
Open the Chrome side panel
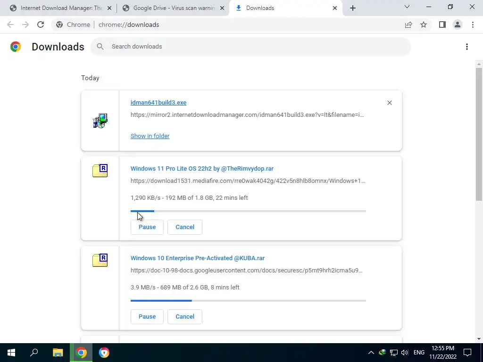[x=442, y=25]
